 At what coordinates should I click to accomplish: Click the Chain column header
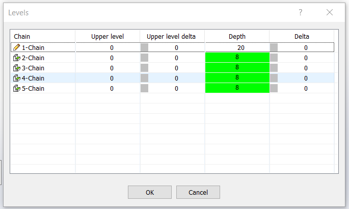43,36
